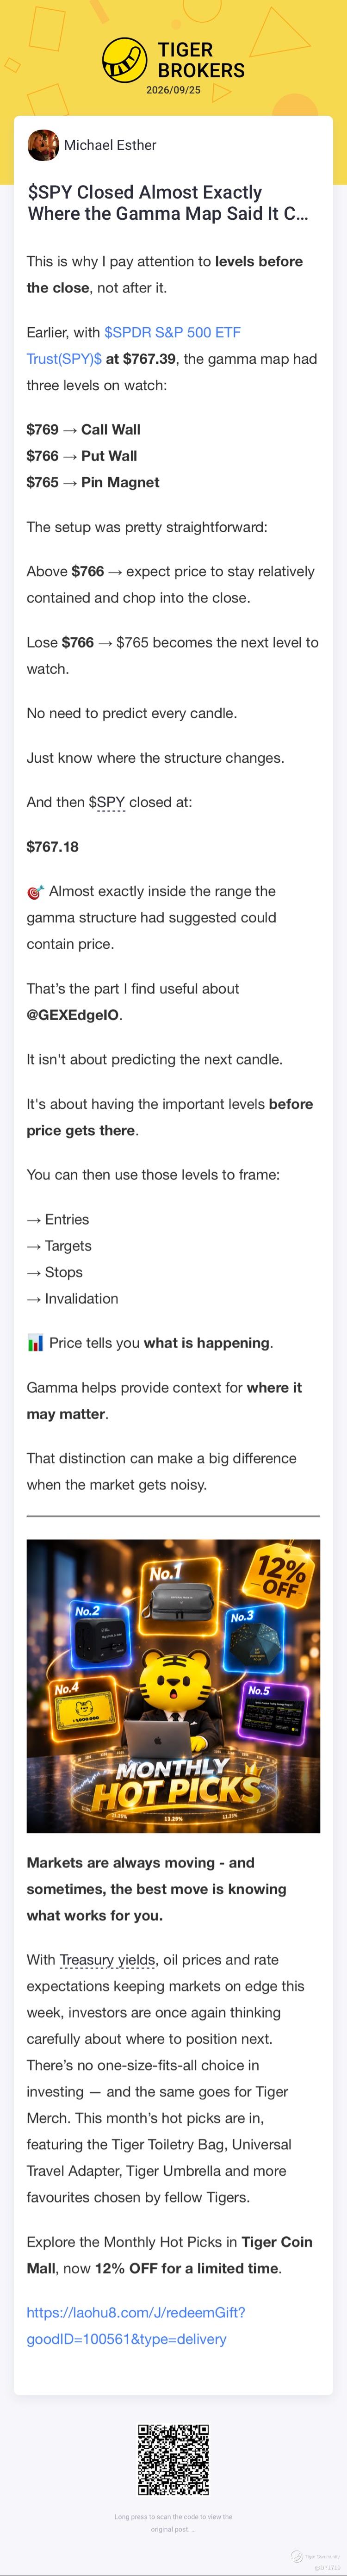
Task: Open the Michael Esther author name
Action: [x=110, y=145]
